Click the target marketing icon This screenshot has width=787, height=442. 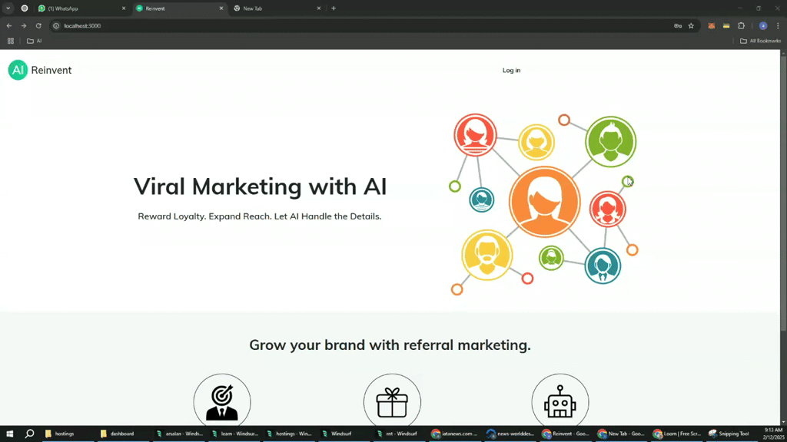click(x=222, y=401)
